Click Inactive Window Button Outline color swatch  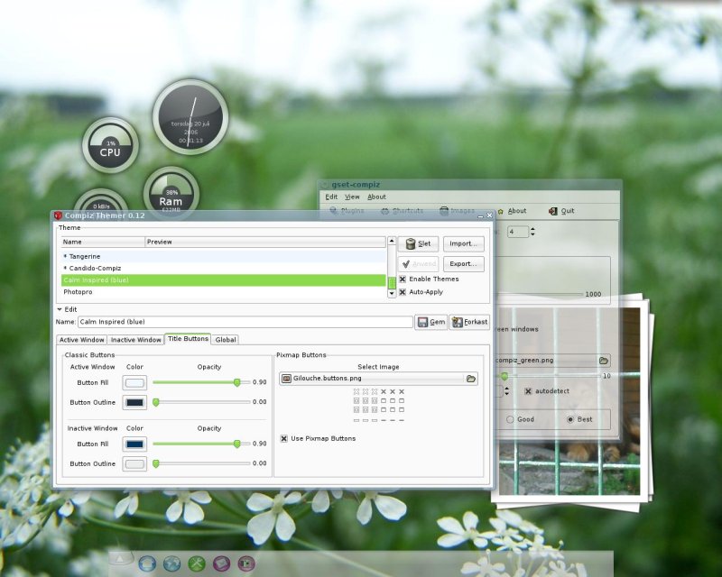coord(134,463)
